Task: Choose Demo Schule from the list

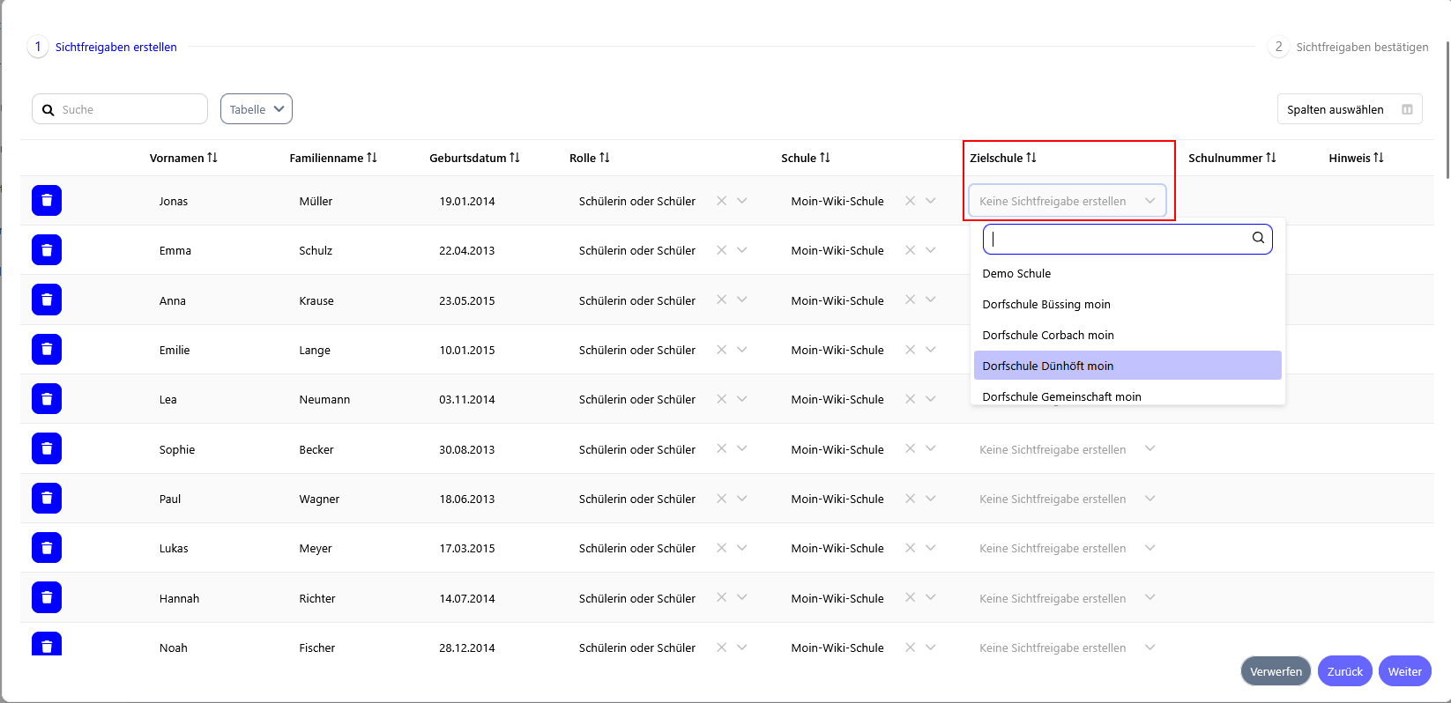Action: pyautogui.click(x=1016, y=273)
